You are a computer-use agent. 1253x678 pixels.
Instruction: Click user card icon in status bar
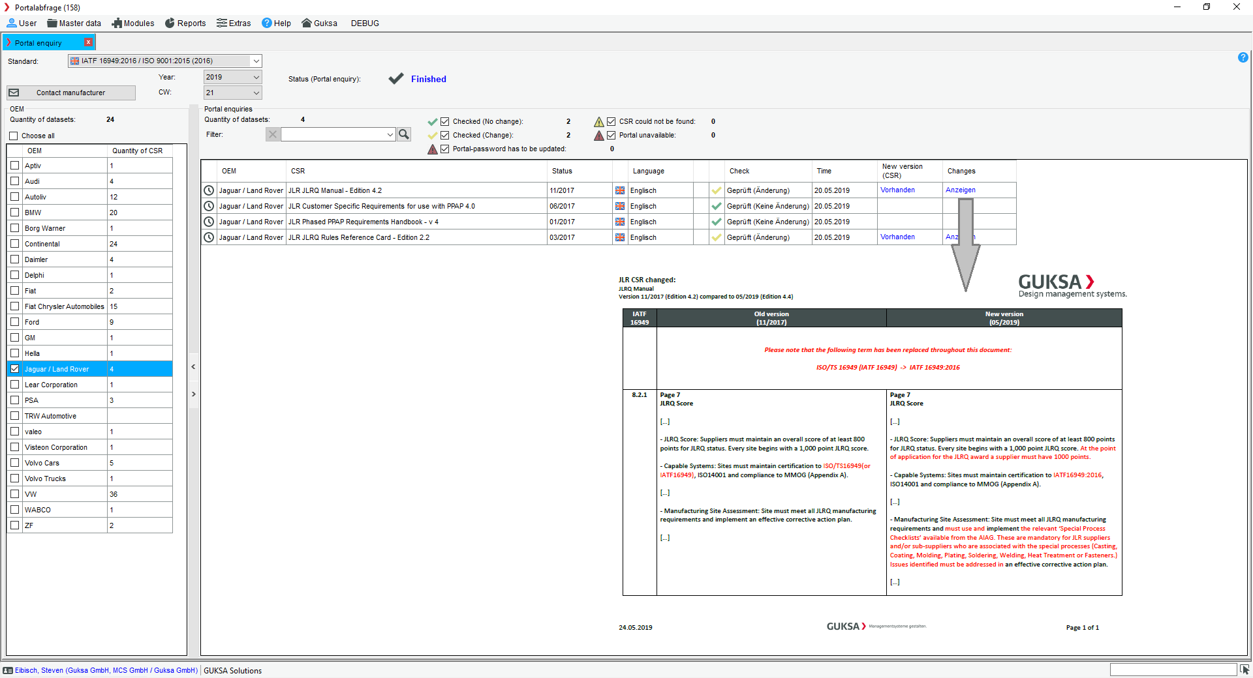click(x=8, y=670)
